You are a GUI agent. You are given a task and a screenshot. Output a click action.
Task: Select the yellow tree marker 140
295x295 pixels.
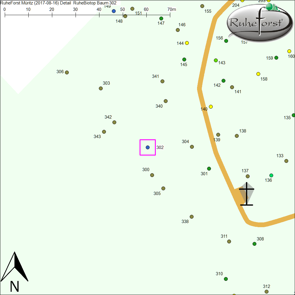211,107
